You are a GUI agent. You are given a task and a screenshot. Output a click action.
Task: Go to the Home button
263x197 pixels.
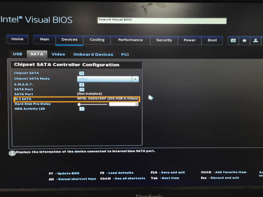[17, 39]
